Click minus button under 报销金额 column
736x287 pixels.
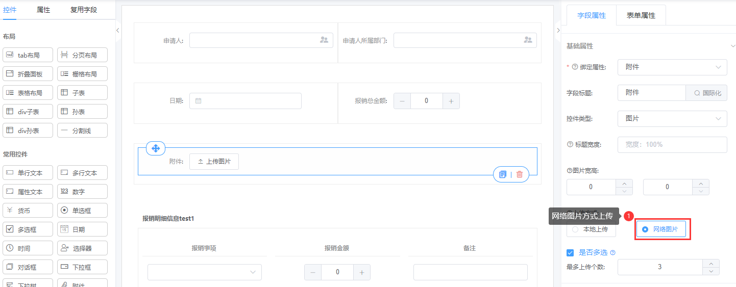(313, 272)
